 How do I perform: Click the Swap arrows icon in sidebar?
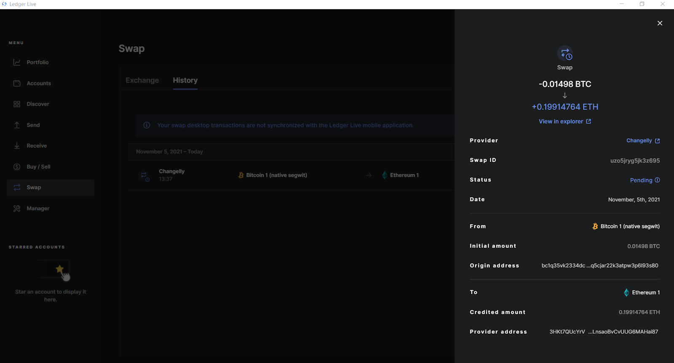pos(17,188)
